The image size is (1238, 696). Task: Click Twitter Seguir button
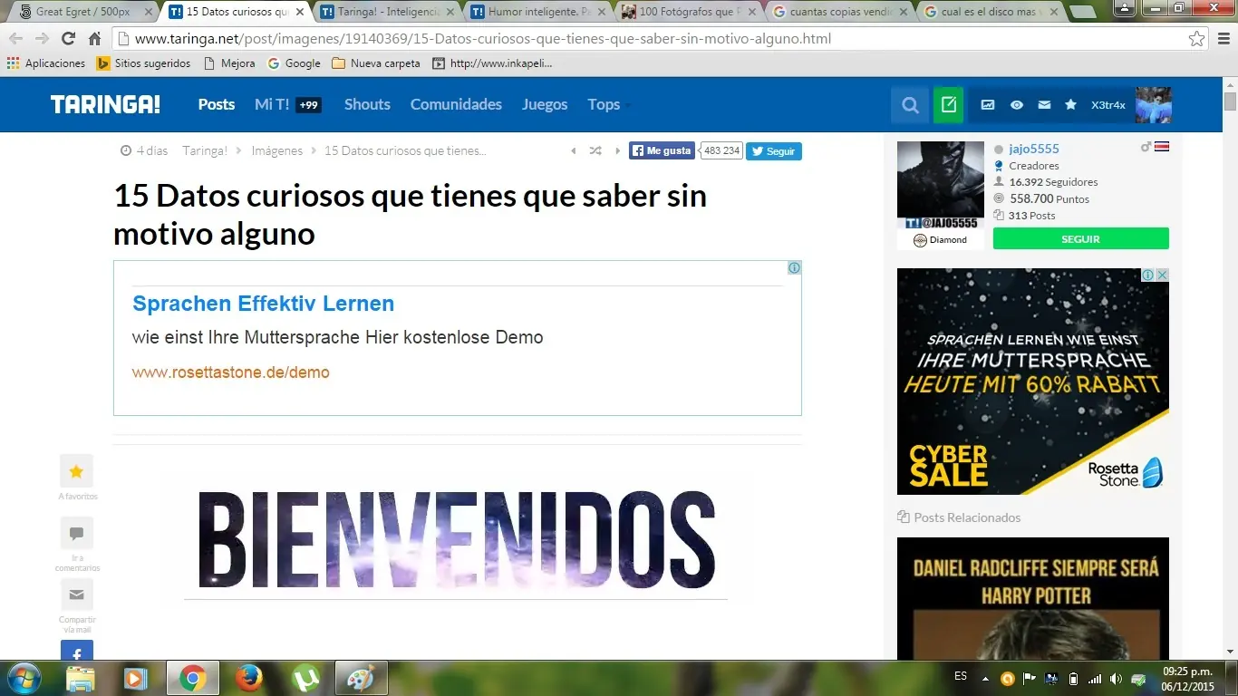774,151
